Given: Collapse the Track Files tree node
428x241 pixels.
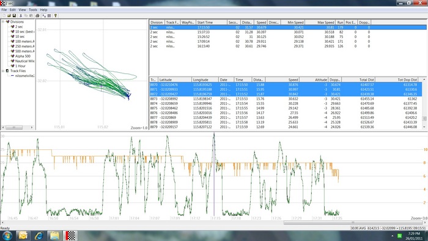Looking at the screenshot, I should click(3, 71).
